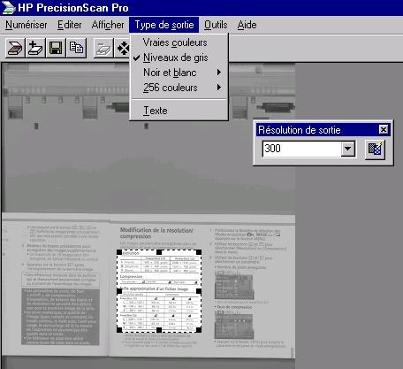The height and width of the screenshot is (369, 403).
Task: Open the Afficher menu
Action: [108, 25]
